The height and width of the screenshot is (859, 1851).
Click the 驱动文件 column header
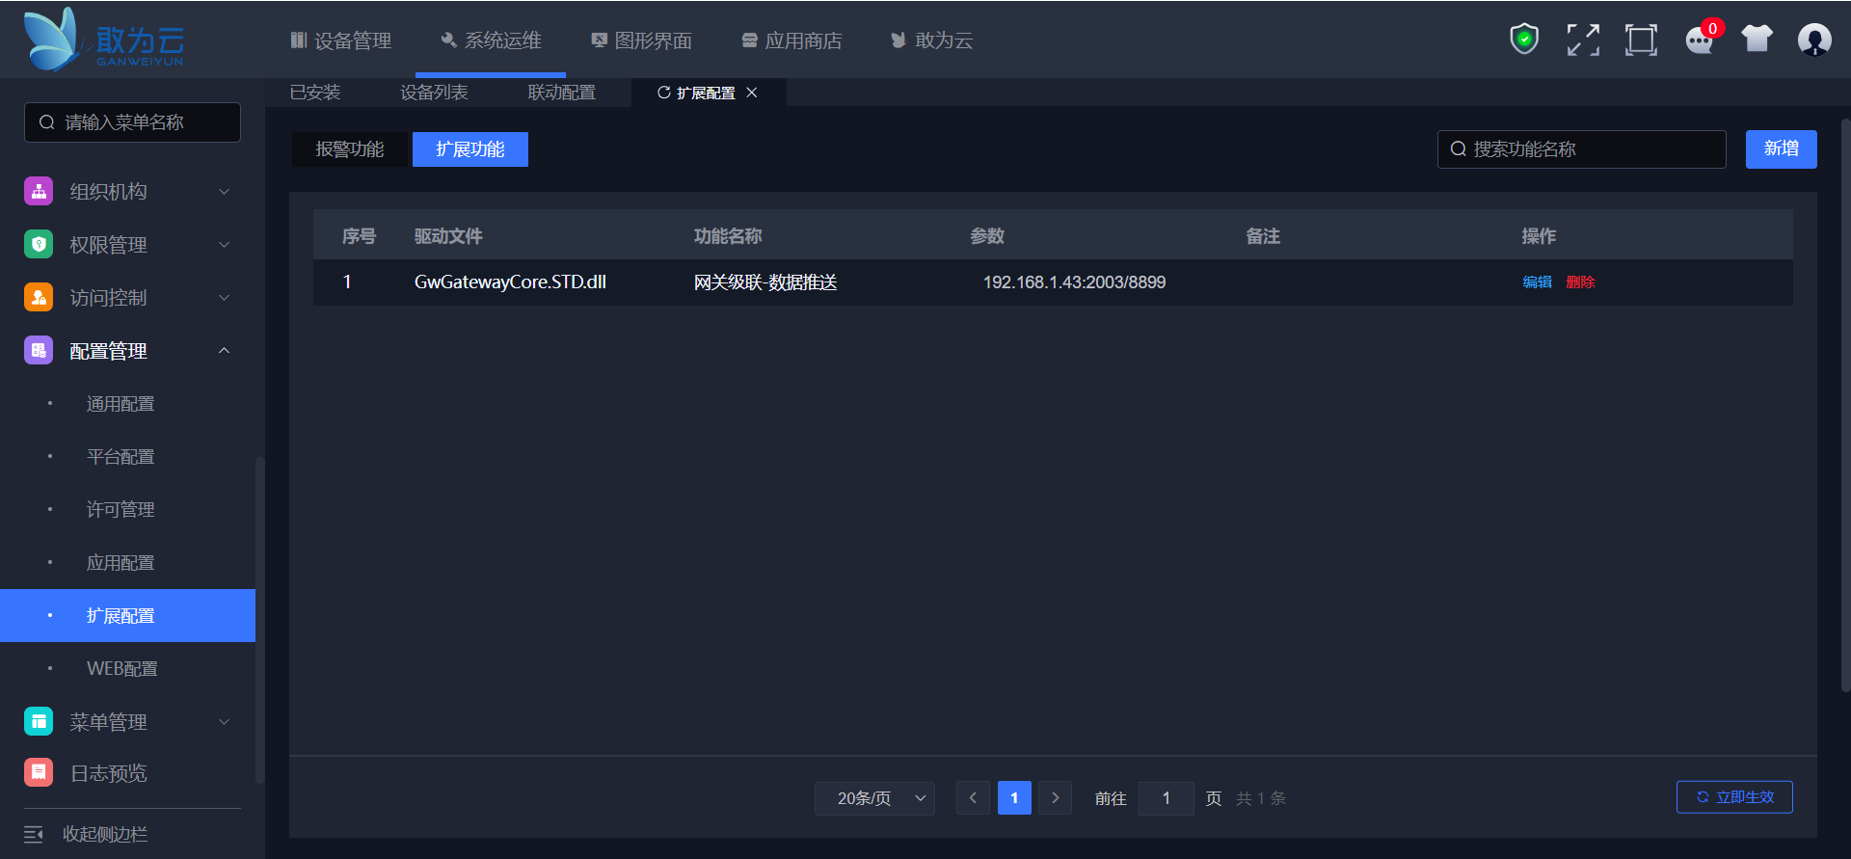448,236
